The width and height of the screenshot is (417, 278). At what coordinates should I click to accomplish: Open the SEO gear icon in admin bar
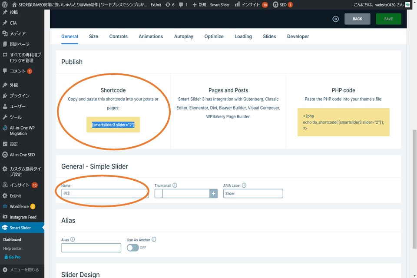tap(275, 4)
